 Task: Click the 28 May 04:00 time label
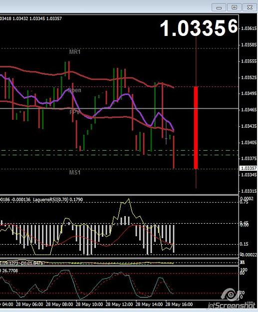click(x=6, y=305)
